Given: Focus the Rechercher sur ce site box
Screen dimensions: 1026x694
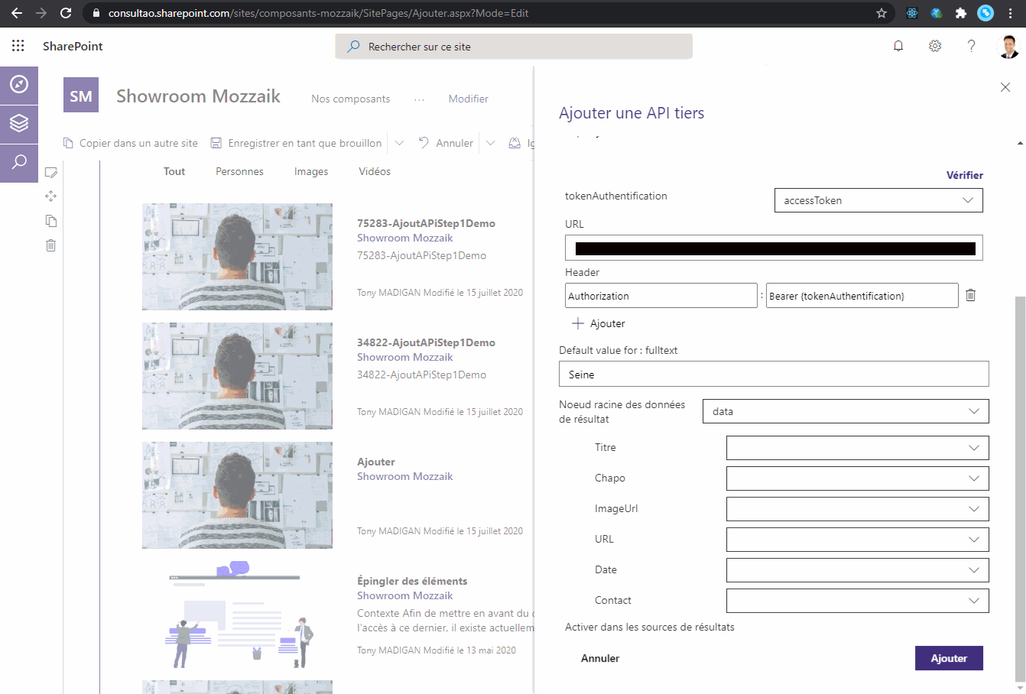Looking at the screenshot, I should point(514,47).
